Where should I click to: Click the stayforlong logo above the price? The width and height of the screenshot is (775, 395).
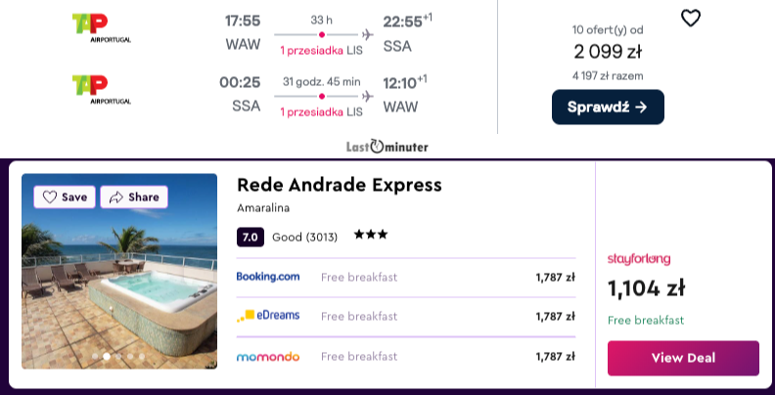click(x=639, y=259)
